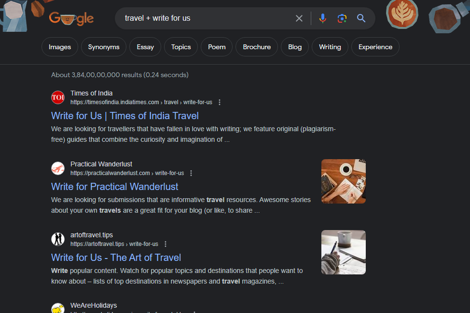The height and width of the screenshot is (313, 470).
Task: Click the artoftravel.tips URL breadcrumb
Action: 114,244
